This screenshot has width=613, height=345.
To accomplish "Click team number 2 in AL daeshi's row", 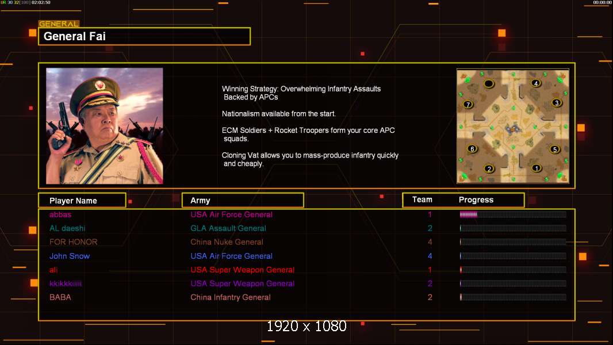I will click(x=430, y=228).
